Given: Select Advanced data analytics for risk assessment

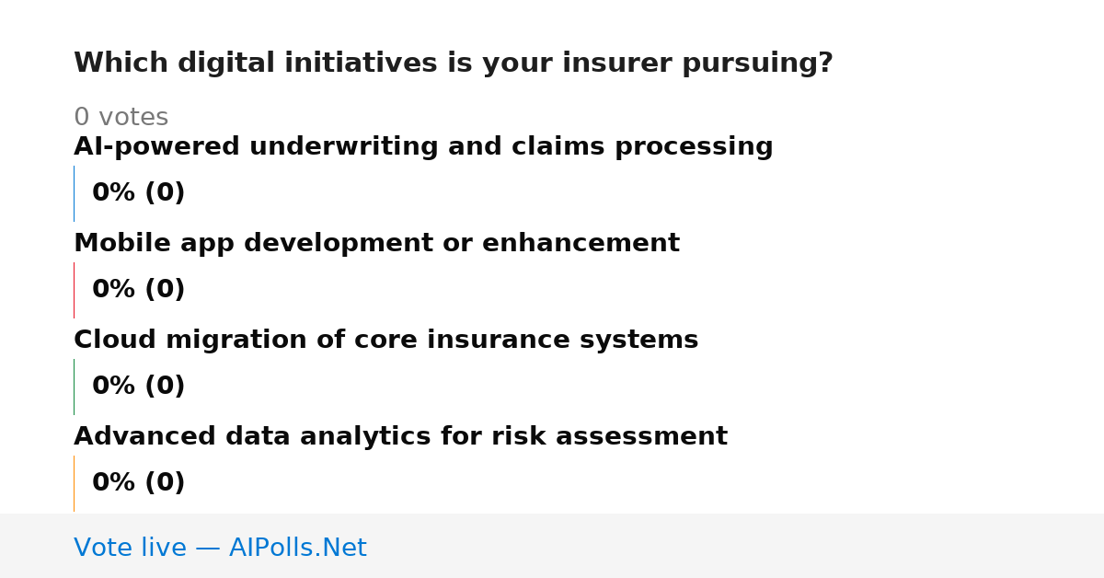Looking at the screenshot, I should click(x=400, y=437).
